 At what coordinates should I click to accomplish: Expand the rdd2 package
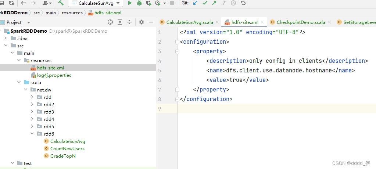32,104
